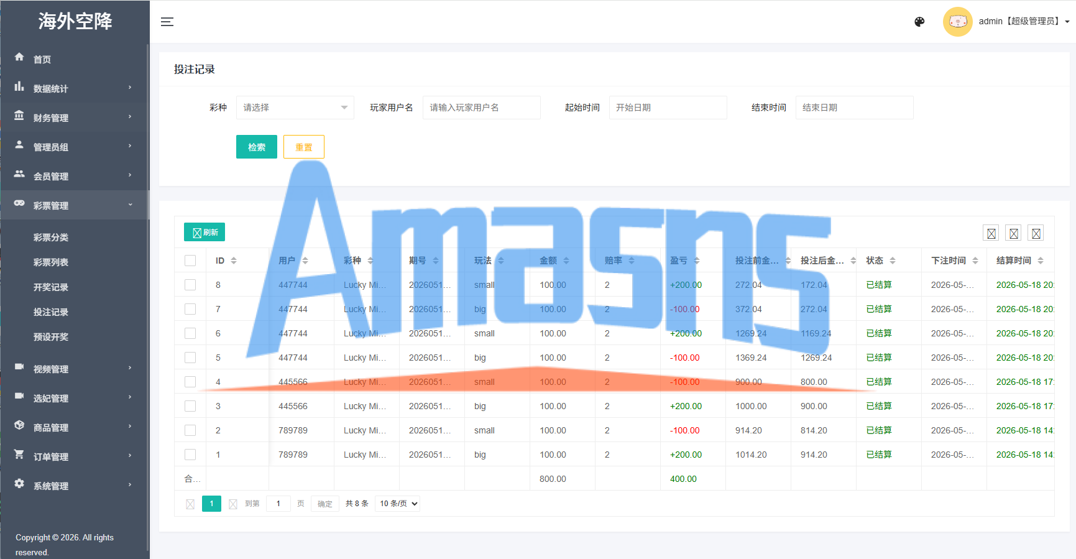Open the 开始日期 start date field
Viewport: 1076px width, 559px height.
coord(668,108)
